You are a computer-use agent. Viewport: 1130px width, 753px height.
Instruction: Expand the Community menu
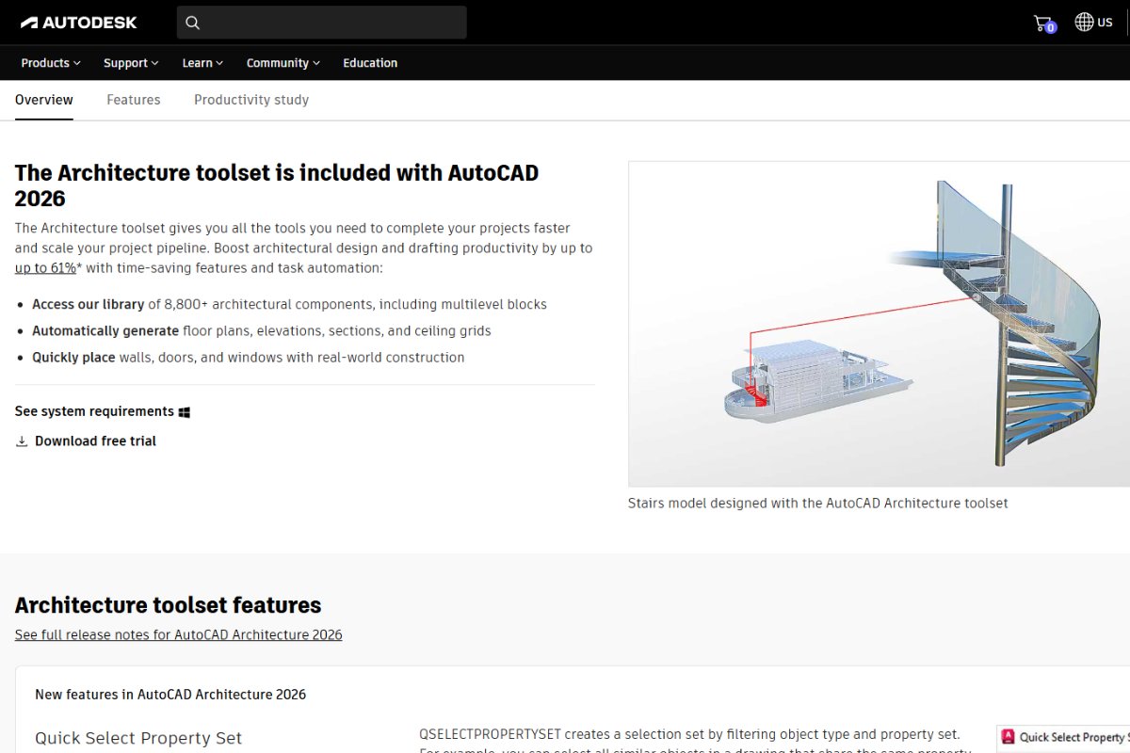(282, 63)
